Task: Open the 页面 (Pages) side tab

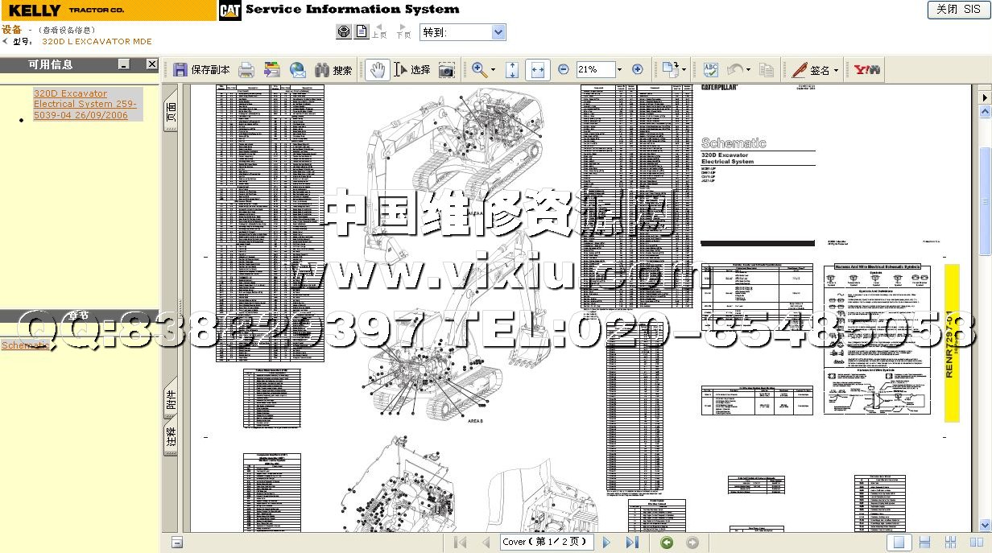Action: point(171,111)
